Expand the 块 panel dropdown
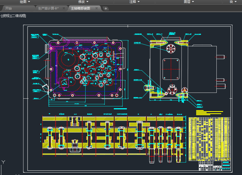Image resolution: width=242 pixels, height=175 pixels. (233, 2)
